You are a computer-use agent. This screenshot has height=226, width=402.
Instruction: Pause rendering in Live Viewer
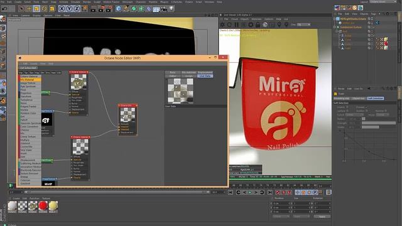pos(236,24)
